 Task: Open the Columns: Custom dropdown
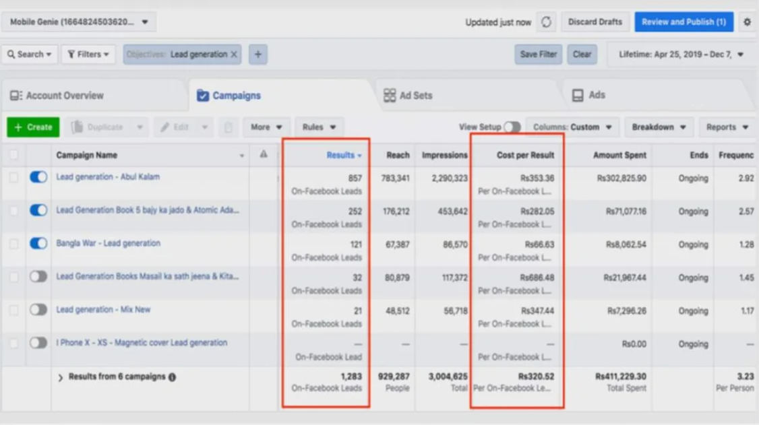572,127
